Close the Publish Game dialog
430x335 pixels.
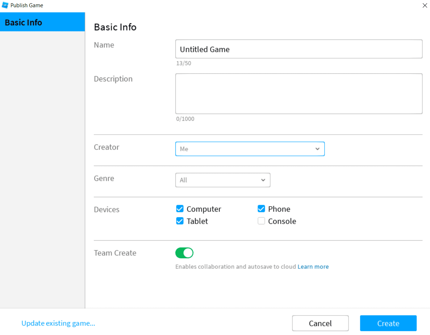click(425, 5)
